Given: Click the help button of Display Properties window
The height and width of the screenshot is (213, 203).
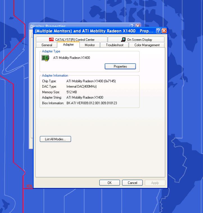Looking at the screenshot, I should point(132,26).
